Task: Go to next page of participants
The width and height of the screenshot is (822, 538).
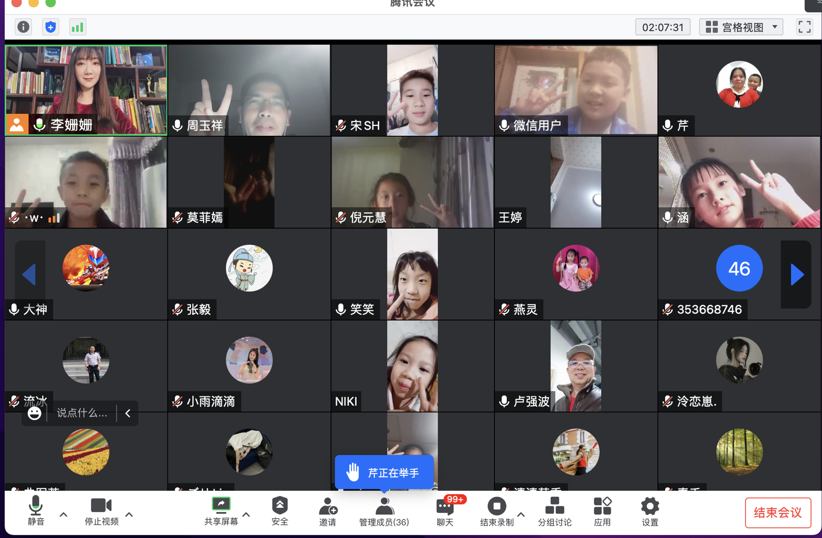Action: coord(796,274)
